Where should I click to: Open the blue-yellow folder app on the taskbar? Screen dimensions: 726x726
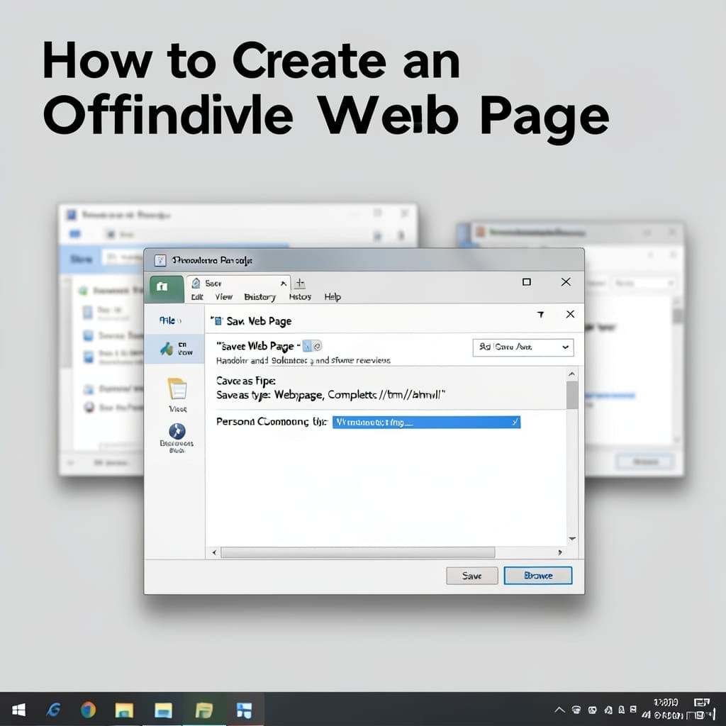164,710
